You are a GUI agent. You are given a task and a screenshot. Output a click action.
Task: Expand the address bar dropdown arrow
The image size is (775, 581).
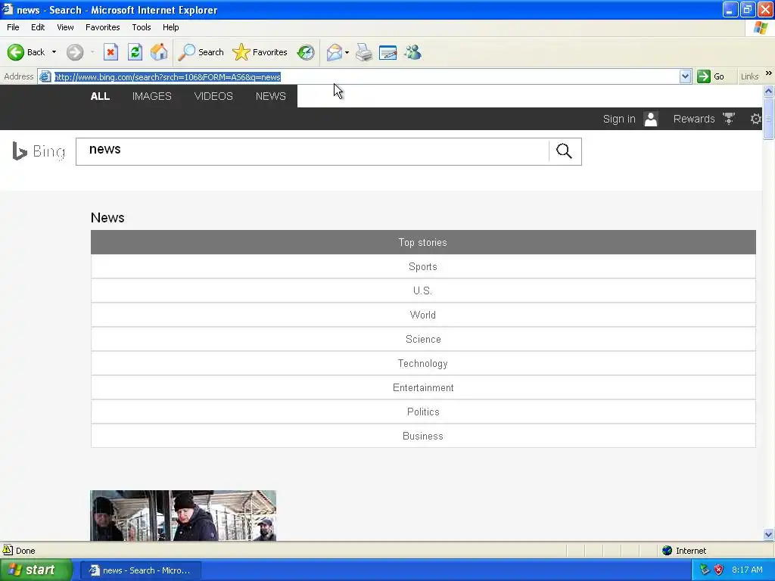[685, 76]
